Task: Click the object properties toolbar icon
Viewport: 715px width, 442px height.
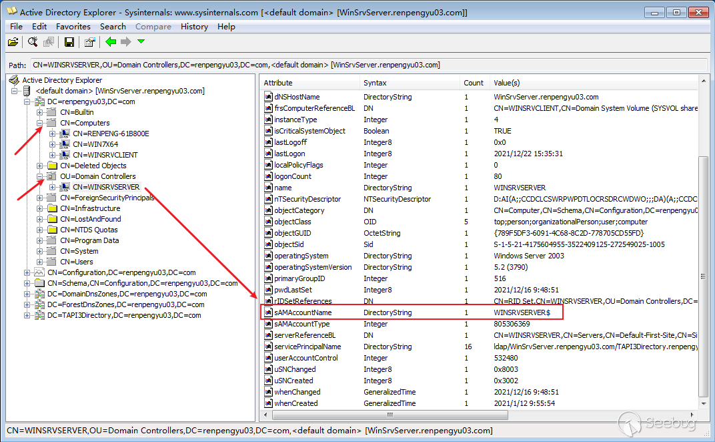Action: tap(90, 42)
